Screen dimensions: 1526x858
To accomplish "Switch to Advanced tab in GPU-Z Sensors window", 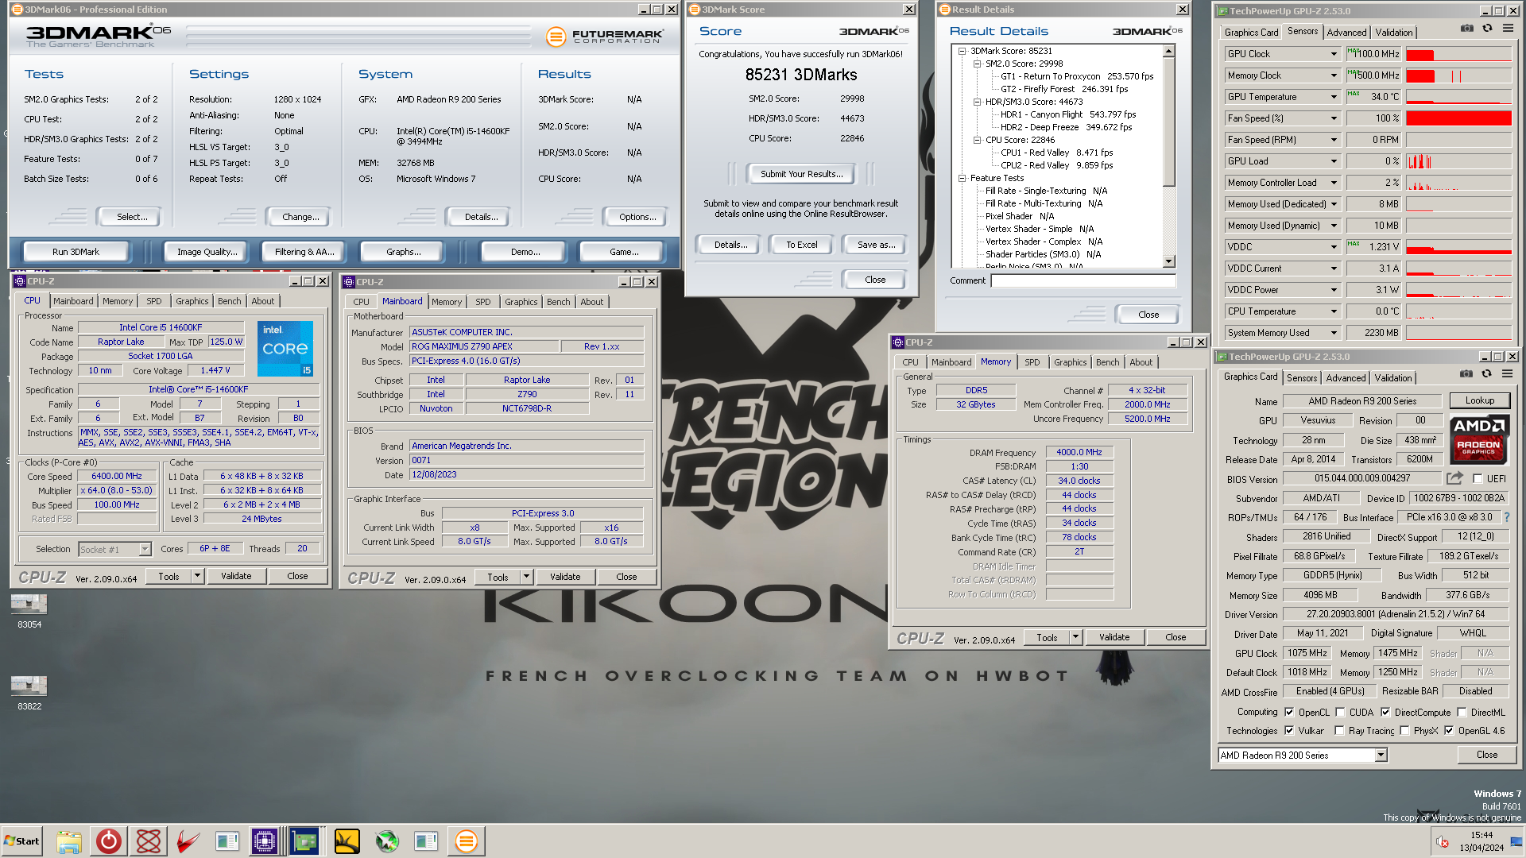I will click(1346, 33).
